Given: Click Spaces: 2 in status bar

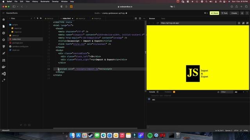Looking at the screenshot, I should 229,131.
